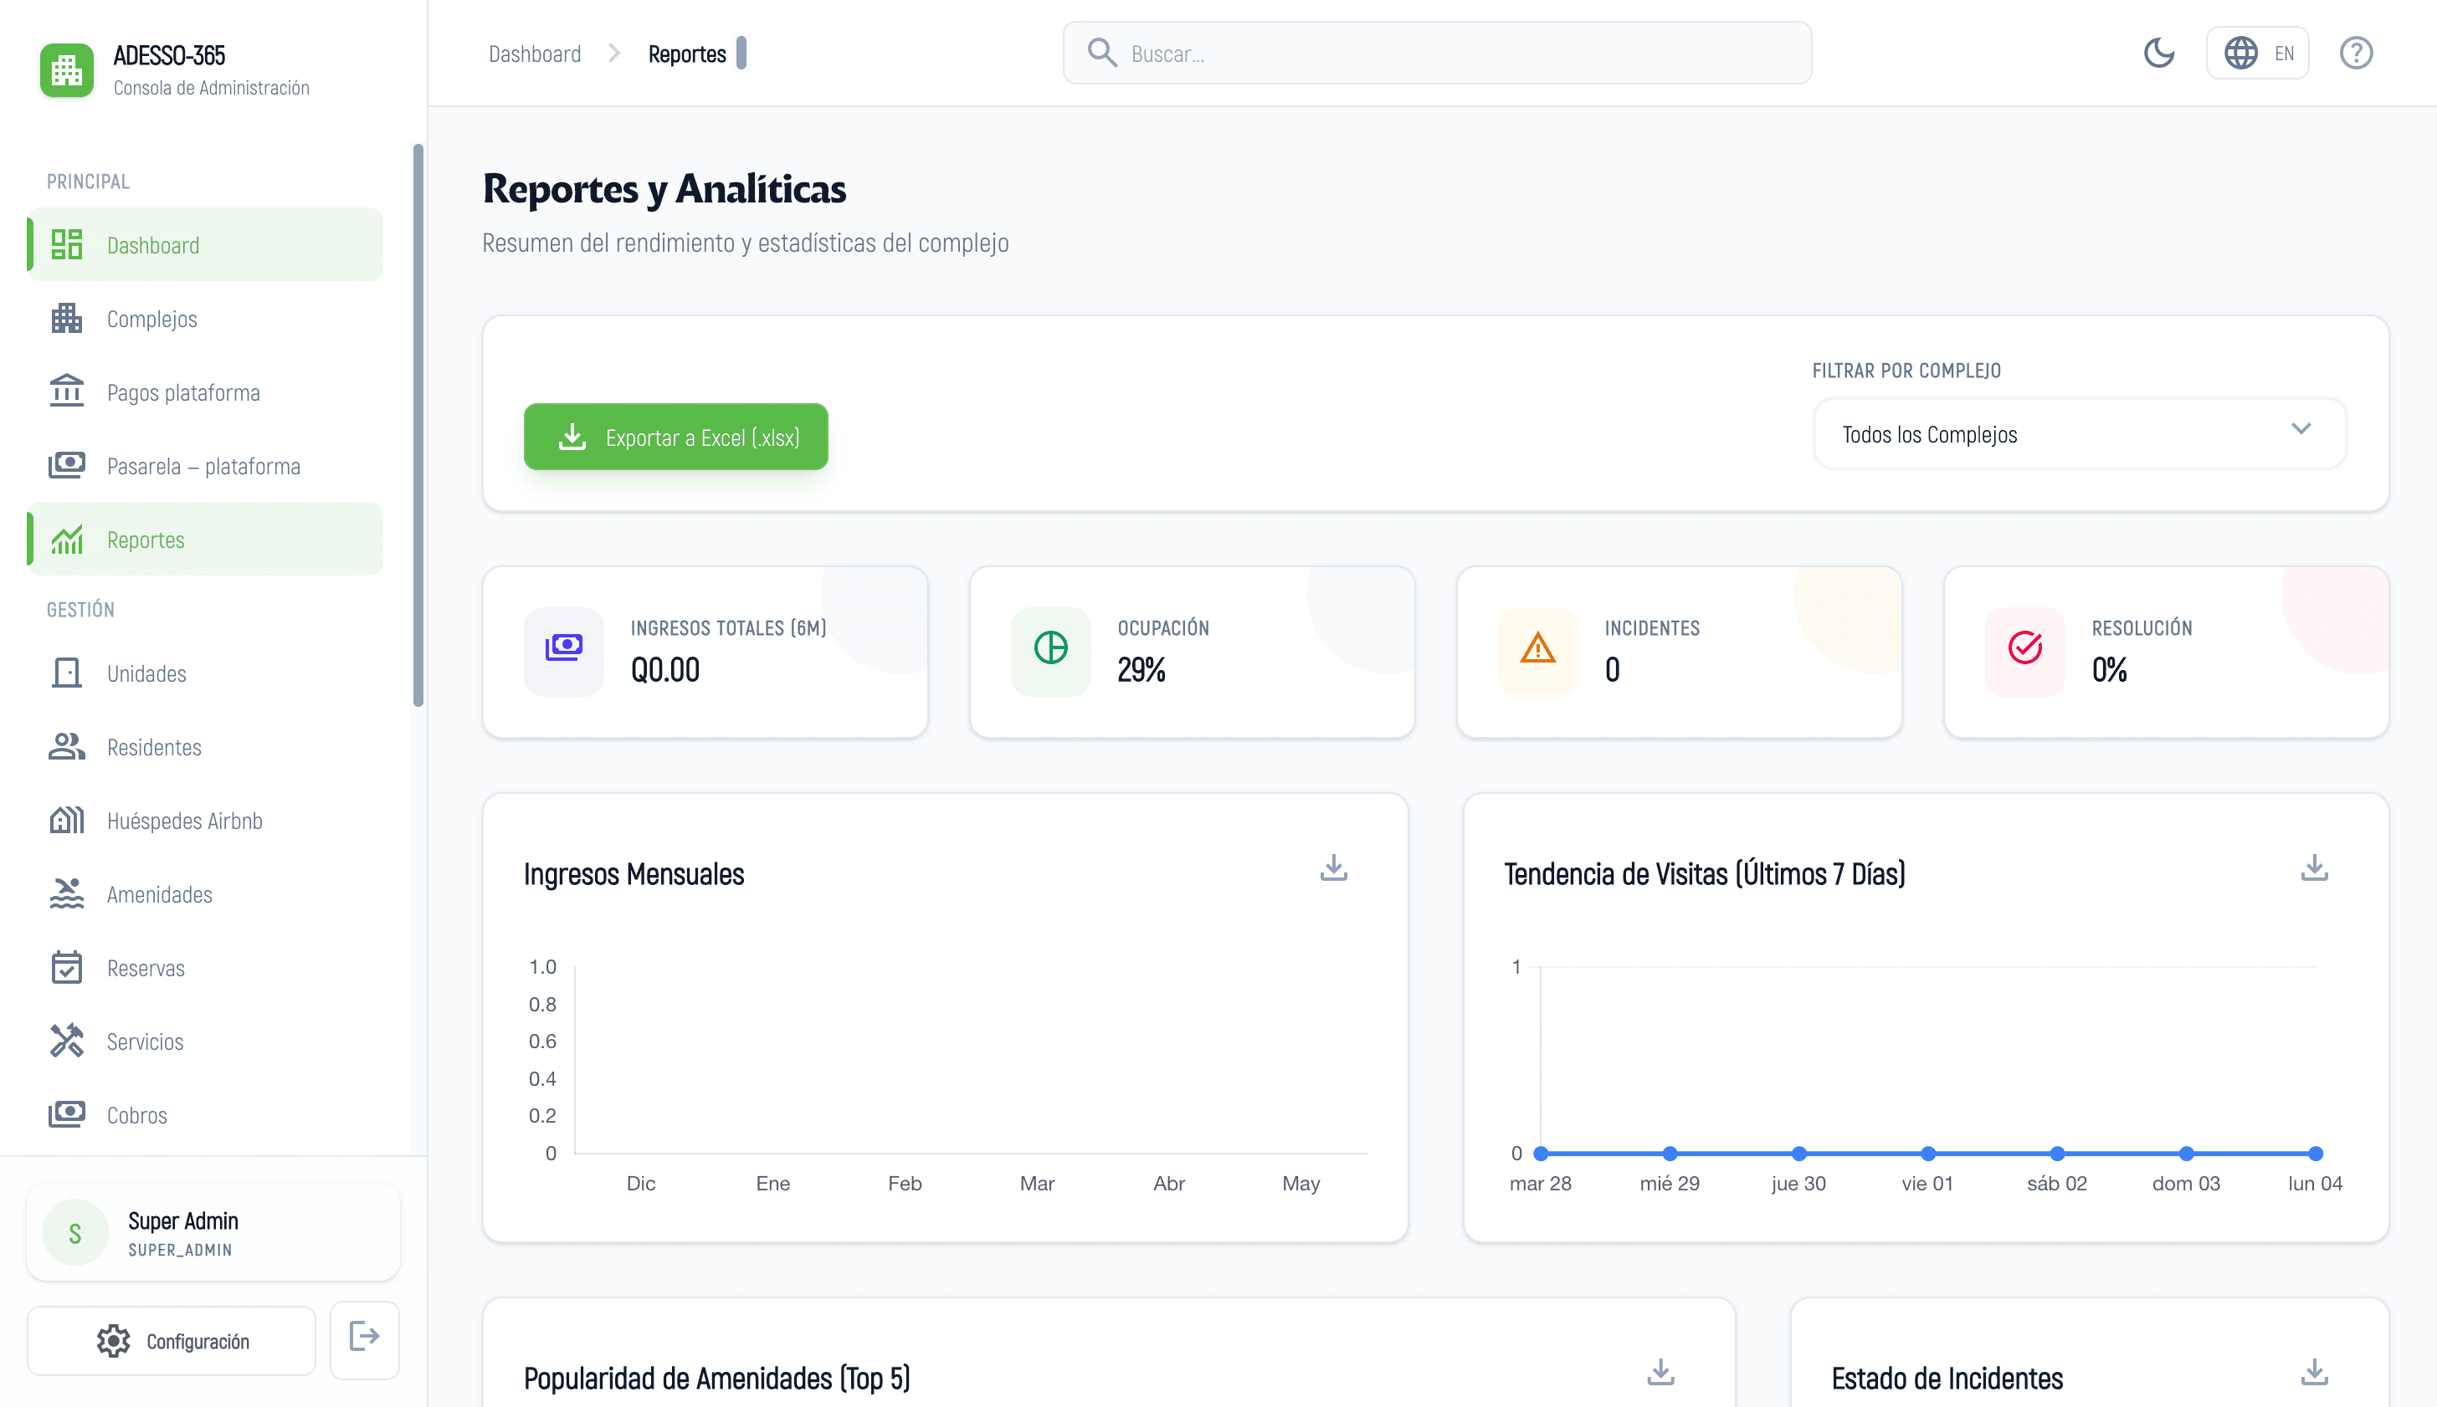Click the Servicios tools icon
This screenshot has width=2437, height=1407.
tap(67, 1041)
